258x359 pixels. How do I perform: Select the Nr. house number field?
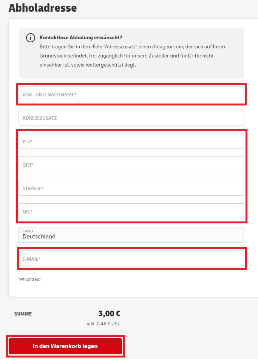(131, 211)
